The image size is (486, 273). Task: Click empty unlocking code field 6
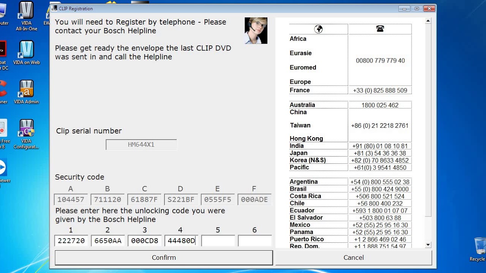point(255,241)
